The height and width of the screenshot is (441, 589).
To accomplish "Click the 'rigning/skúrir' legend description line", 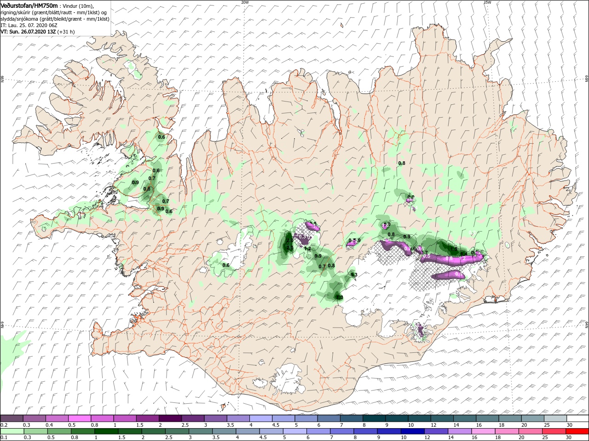I will pos(53,12).
